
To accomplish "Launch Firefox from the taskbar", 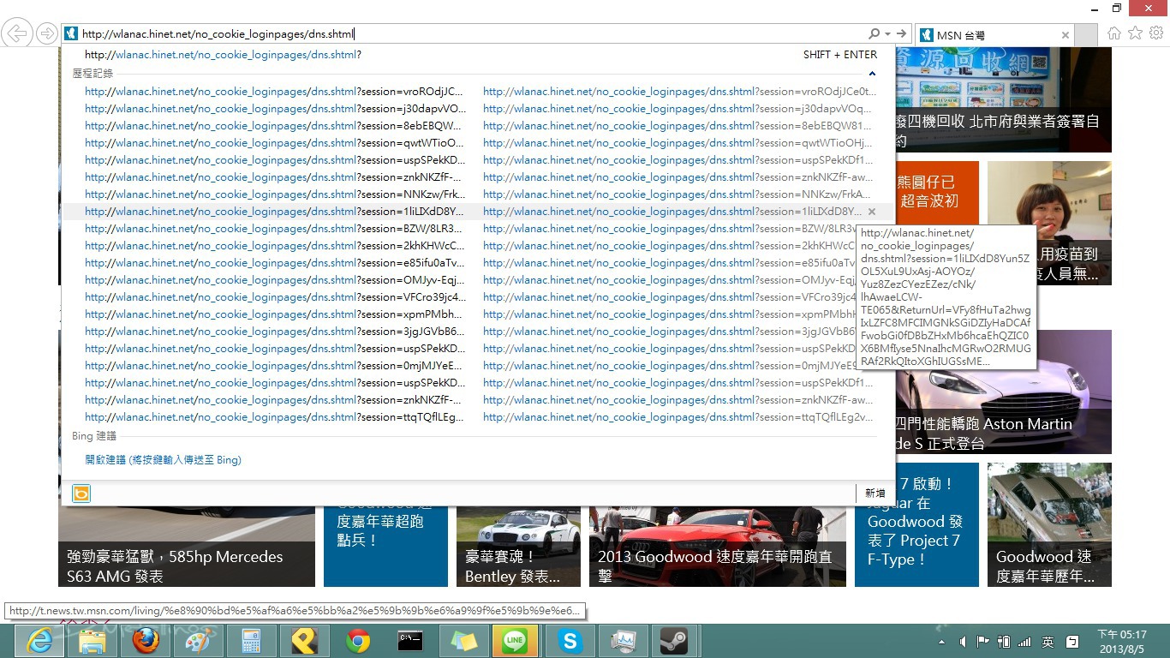I will [x=146, y=641].
